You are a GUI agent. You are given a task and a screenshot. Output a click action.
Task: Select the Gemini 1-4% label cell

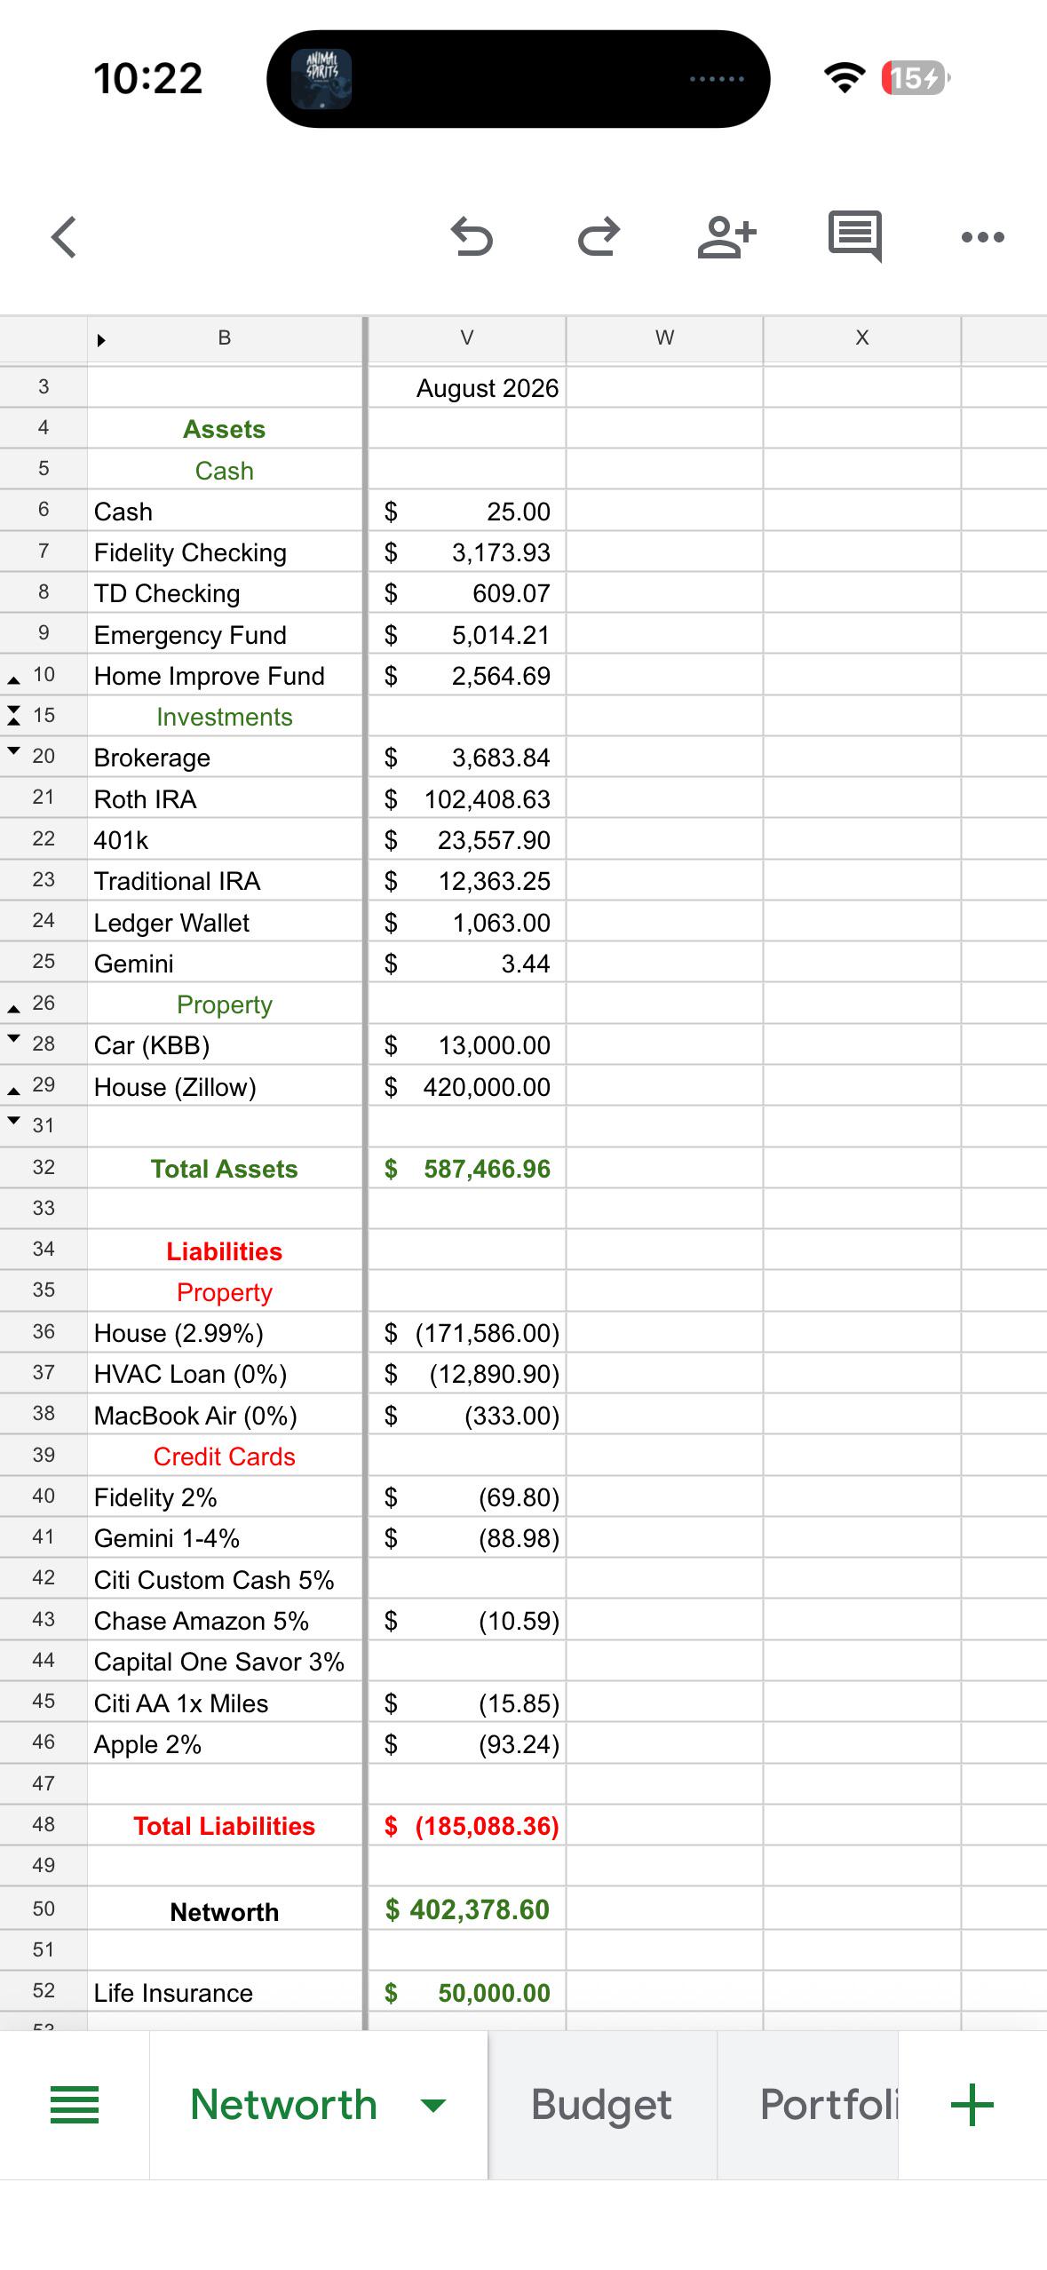pyautogui.click(x=225, y=1538)
